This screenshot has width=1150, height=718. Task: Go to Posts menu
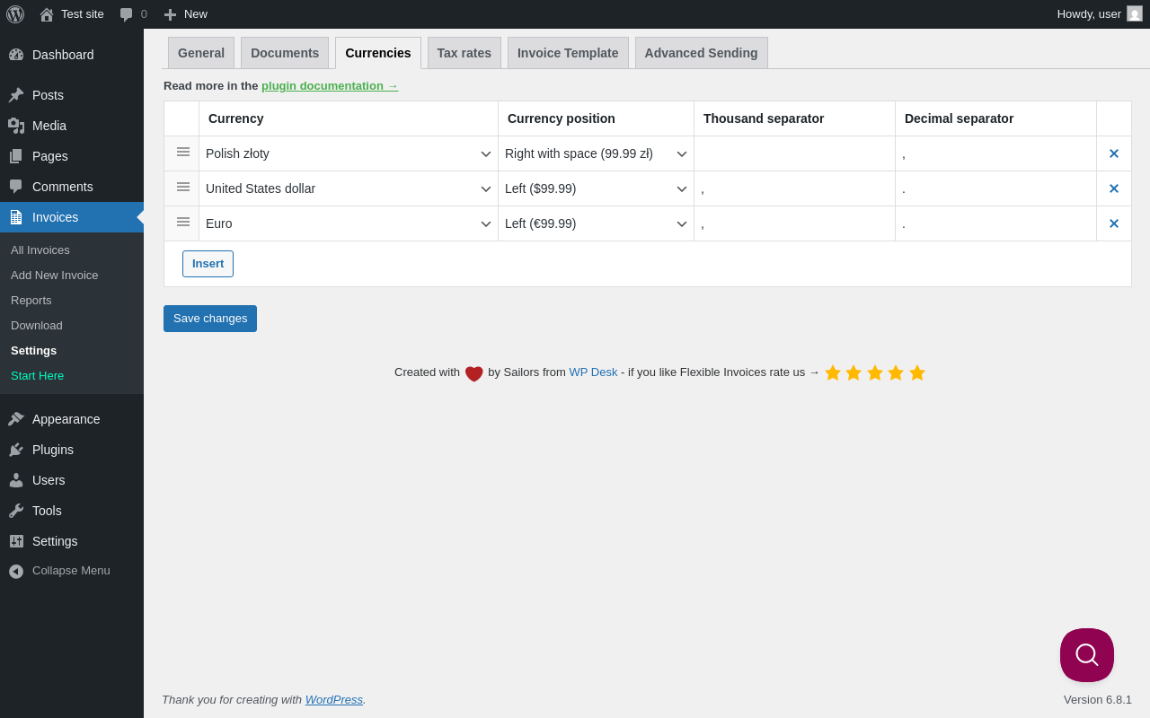point(72,95)
